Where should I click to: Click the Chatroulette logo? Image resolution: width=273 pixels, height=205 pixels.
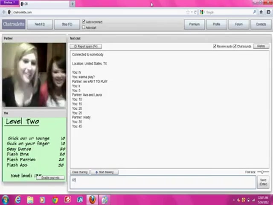(x=14, y=24)
